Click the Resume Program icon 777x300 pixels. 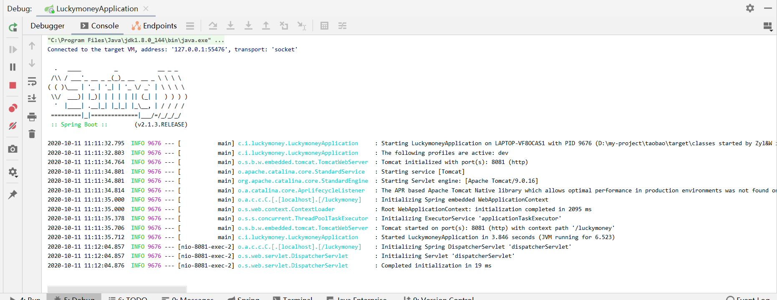13,50
